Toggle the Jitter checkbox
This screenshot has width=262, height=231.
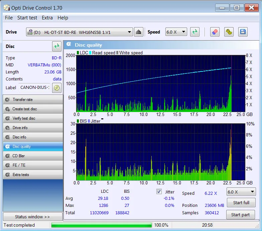pyautogui.click(x=159, y=192)
